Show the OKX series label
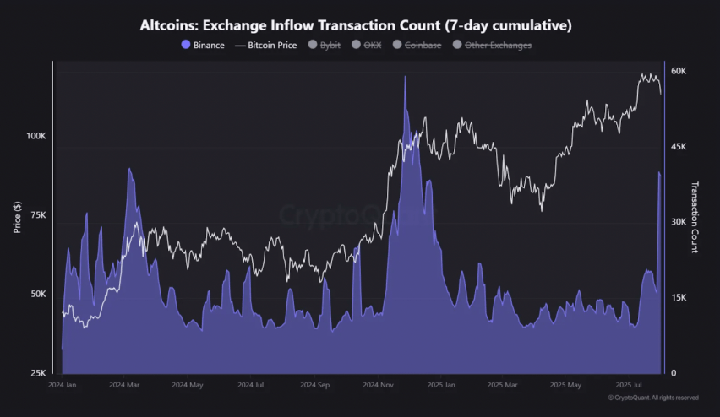Screen dimensions: 720x417 (x=372, y=45)
